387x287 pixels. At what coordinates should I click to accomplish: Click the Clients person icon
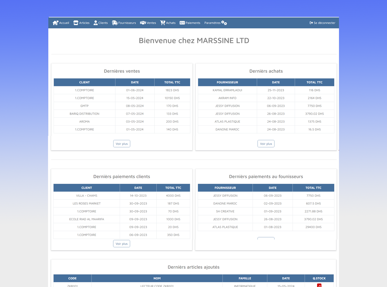pyautogui.click(x=95, y=23)
